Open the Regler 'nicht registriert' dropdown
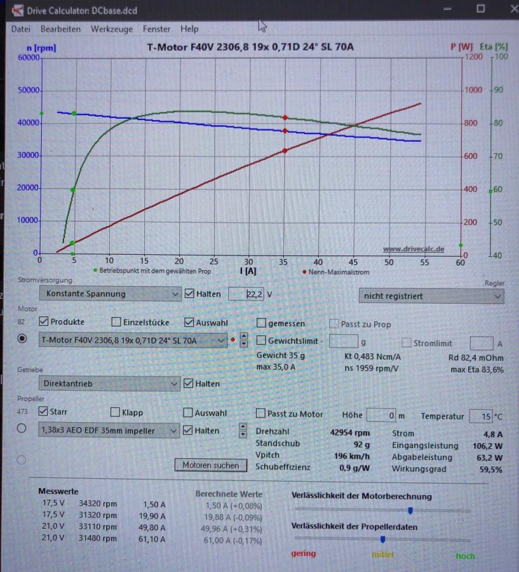The height and width of the screenshot is (572, 519). [x=431, y=296]
